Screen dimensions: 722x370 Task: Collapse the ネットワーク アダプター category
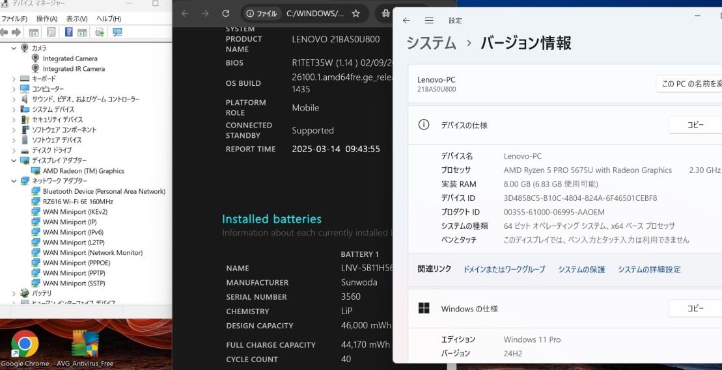(14, 181)
